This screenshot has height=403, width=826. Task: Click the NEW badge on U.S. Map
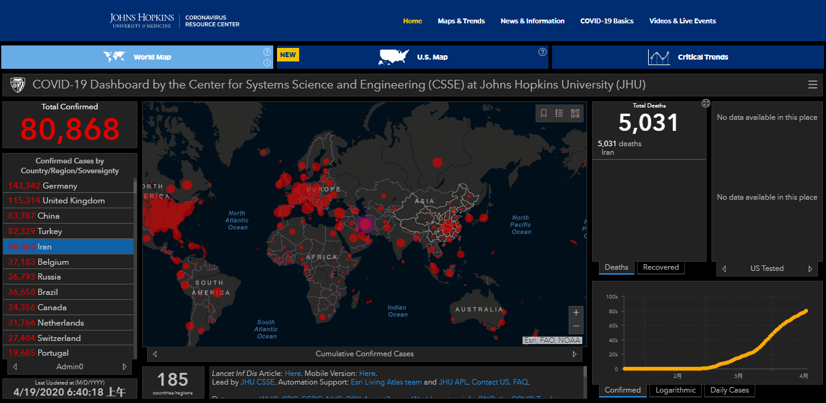point(287,55)
